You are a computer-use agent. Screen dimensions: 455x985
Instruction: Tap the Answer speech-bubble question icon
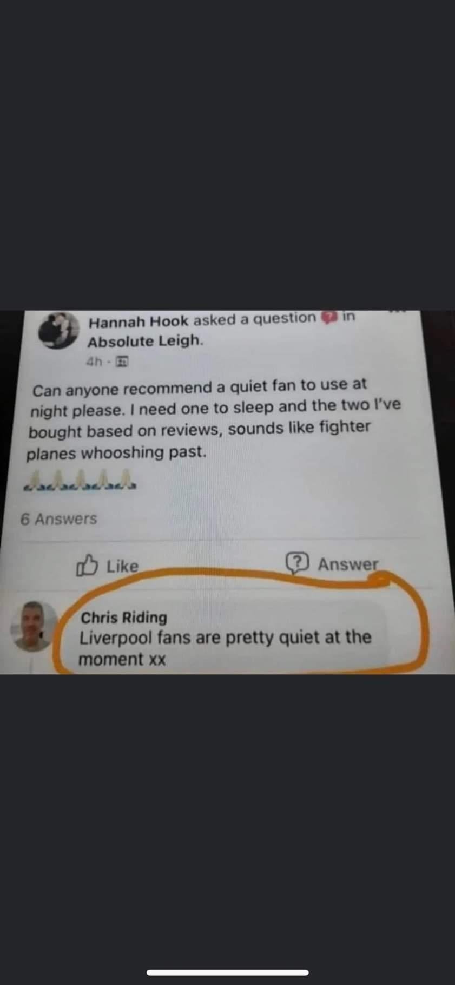click(x=297, y=563)
